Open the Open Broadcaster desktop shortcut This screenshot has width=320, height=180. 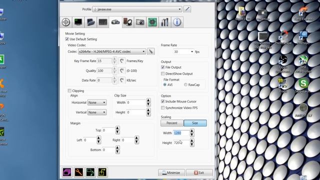283,64
